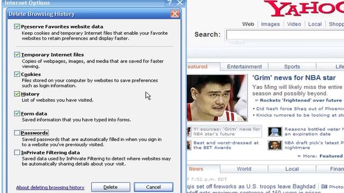Switch to the Local news tab
The height and width of the screenshot is (193, 344).
(x=292, y=169)
